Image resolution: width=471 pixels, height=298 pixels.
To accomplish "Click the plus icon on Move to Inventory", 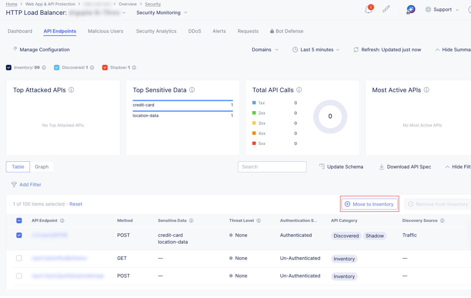I will (347, 204).
